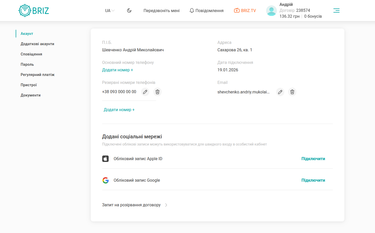Viewport: 375px width, 233px height.
Task: Open BRIZ.TV link
Action: click(x=245, y=11)
